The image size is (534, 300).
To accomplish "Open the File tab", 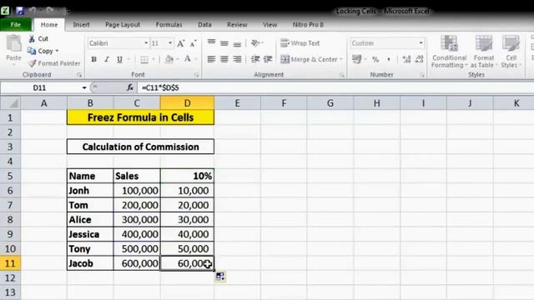I will [16, 24].
